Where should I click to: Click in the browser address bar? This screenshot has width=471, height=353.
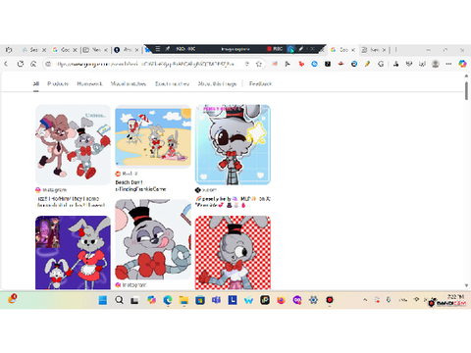click(145, 64)
